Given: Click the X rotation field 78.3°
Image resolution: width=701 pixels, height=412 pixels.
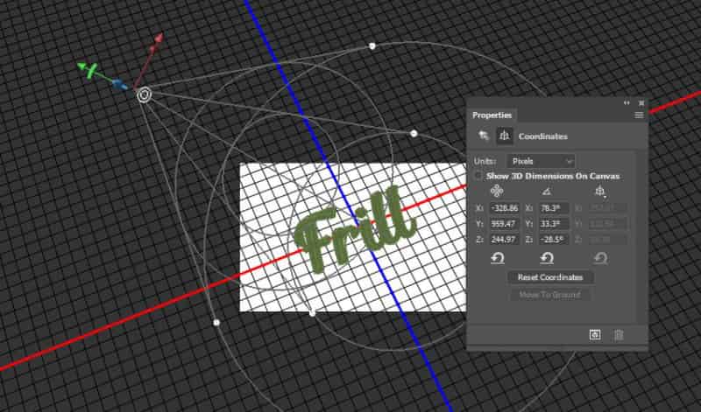Looking at the screenshot, I should [554, 208].
